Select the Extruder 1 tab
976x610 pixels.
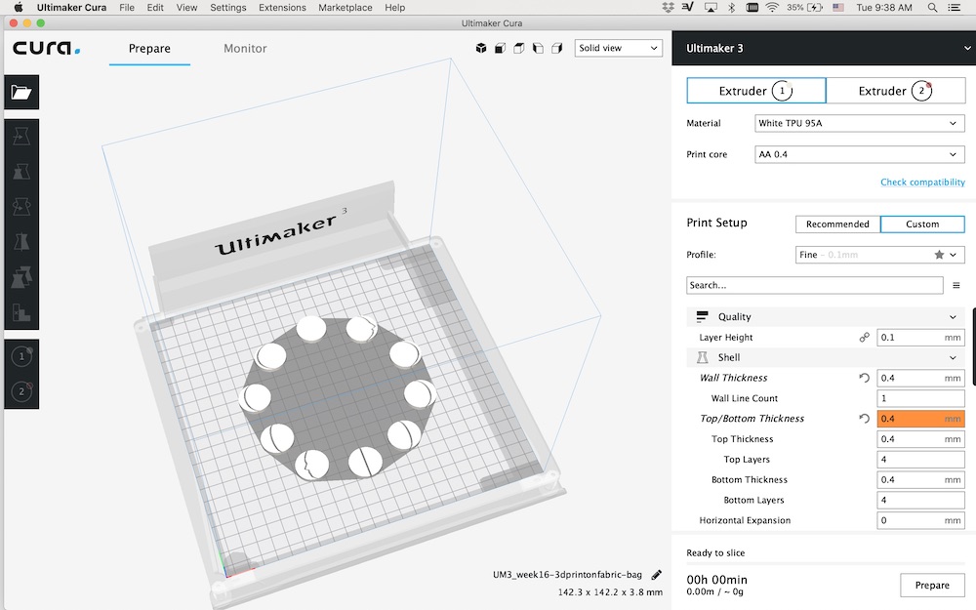coord(755,91)
